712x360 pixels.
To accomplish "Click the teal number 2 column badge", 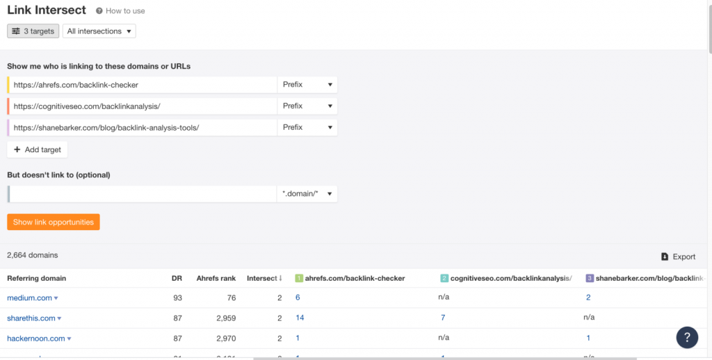I will (444, 279).
